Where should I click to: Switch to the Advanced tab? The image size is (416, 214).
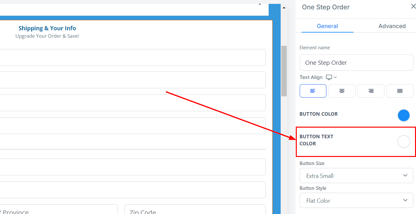pos(392,26)
